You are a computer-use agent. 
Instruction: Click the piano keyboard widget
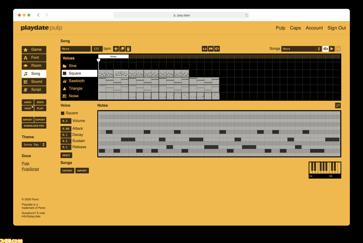[325, 170]
